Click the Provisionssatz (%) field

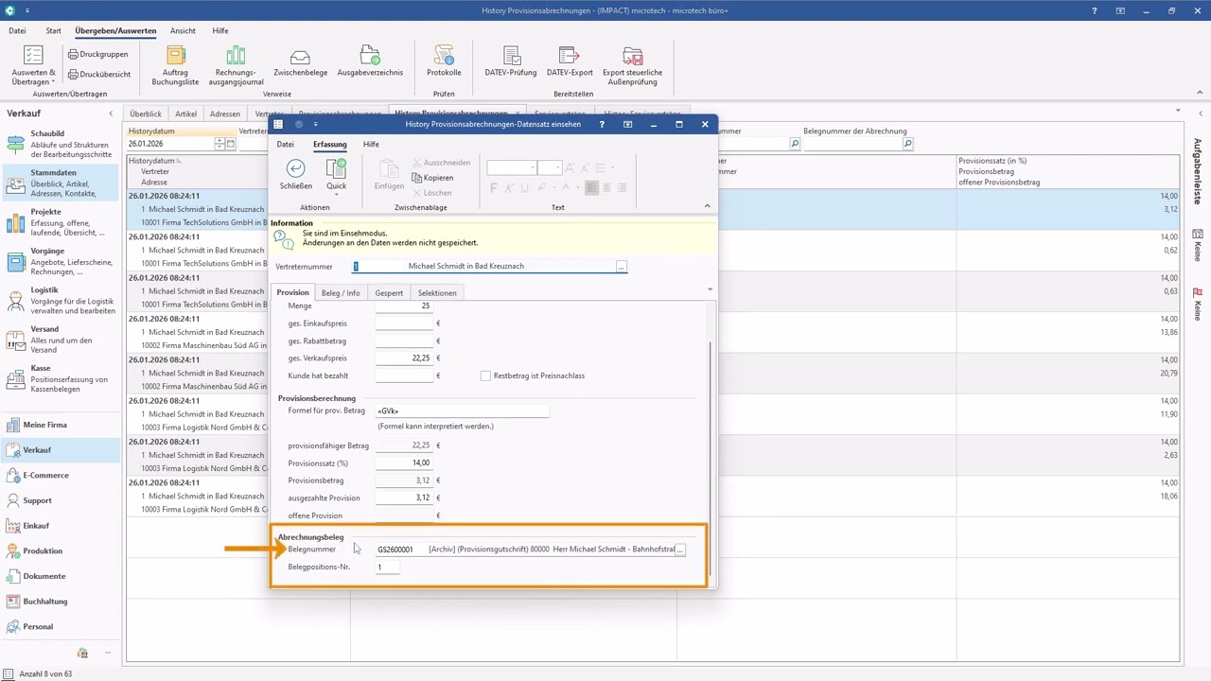404,463
